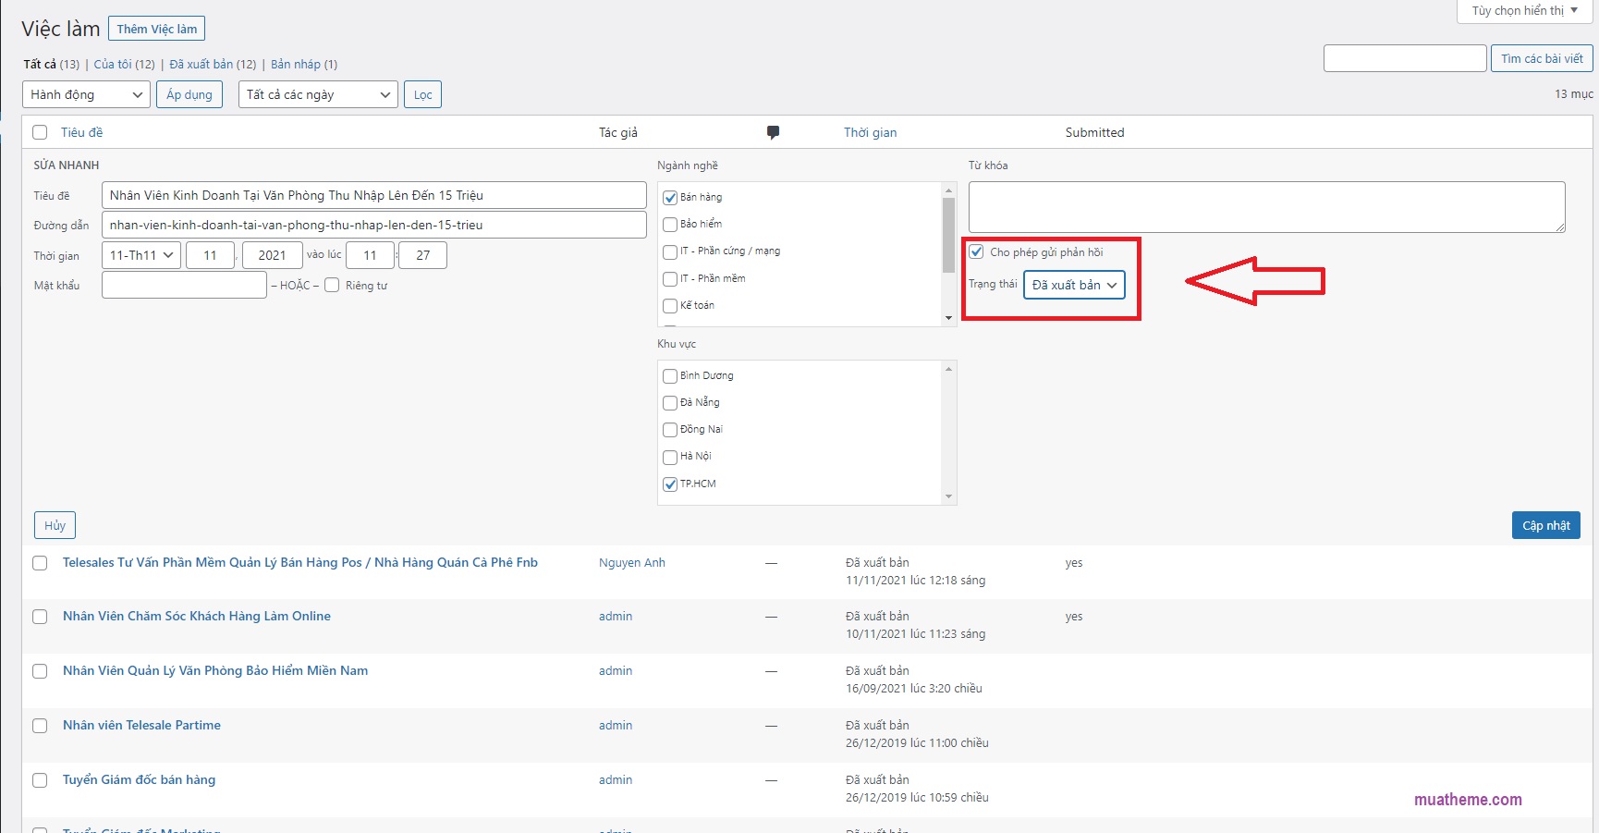Open the Hành động bulk actions dropdown
Image resolution: width=1599 pixels, height=833 pixels.
pos(86,94)
